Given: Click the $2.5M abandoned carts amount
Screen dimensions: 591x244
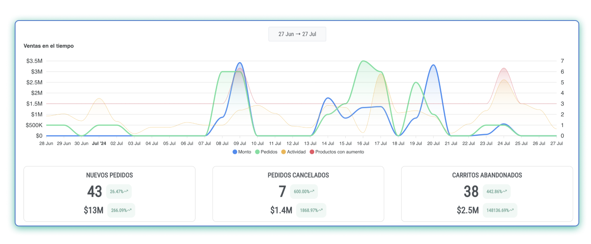Looking at the screenshot, I should (x=468, y=210).
